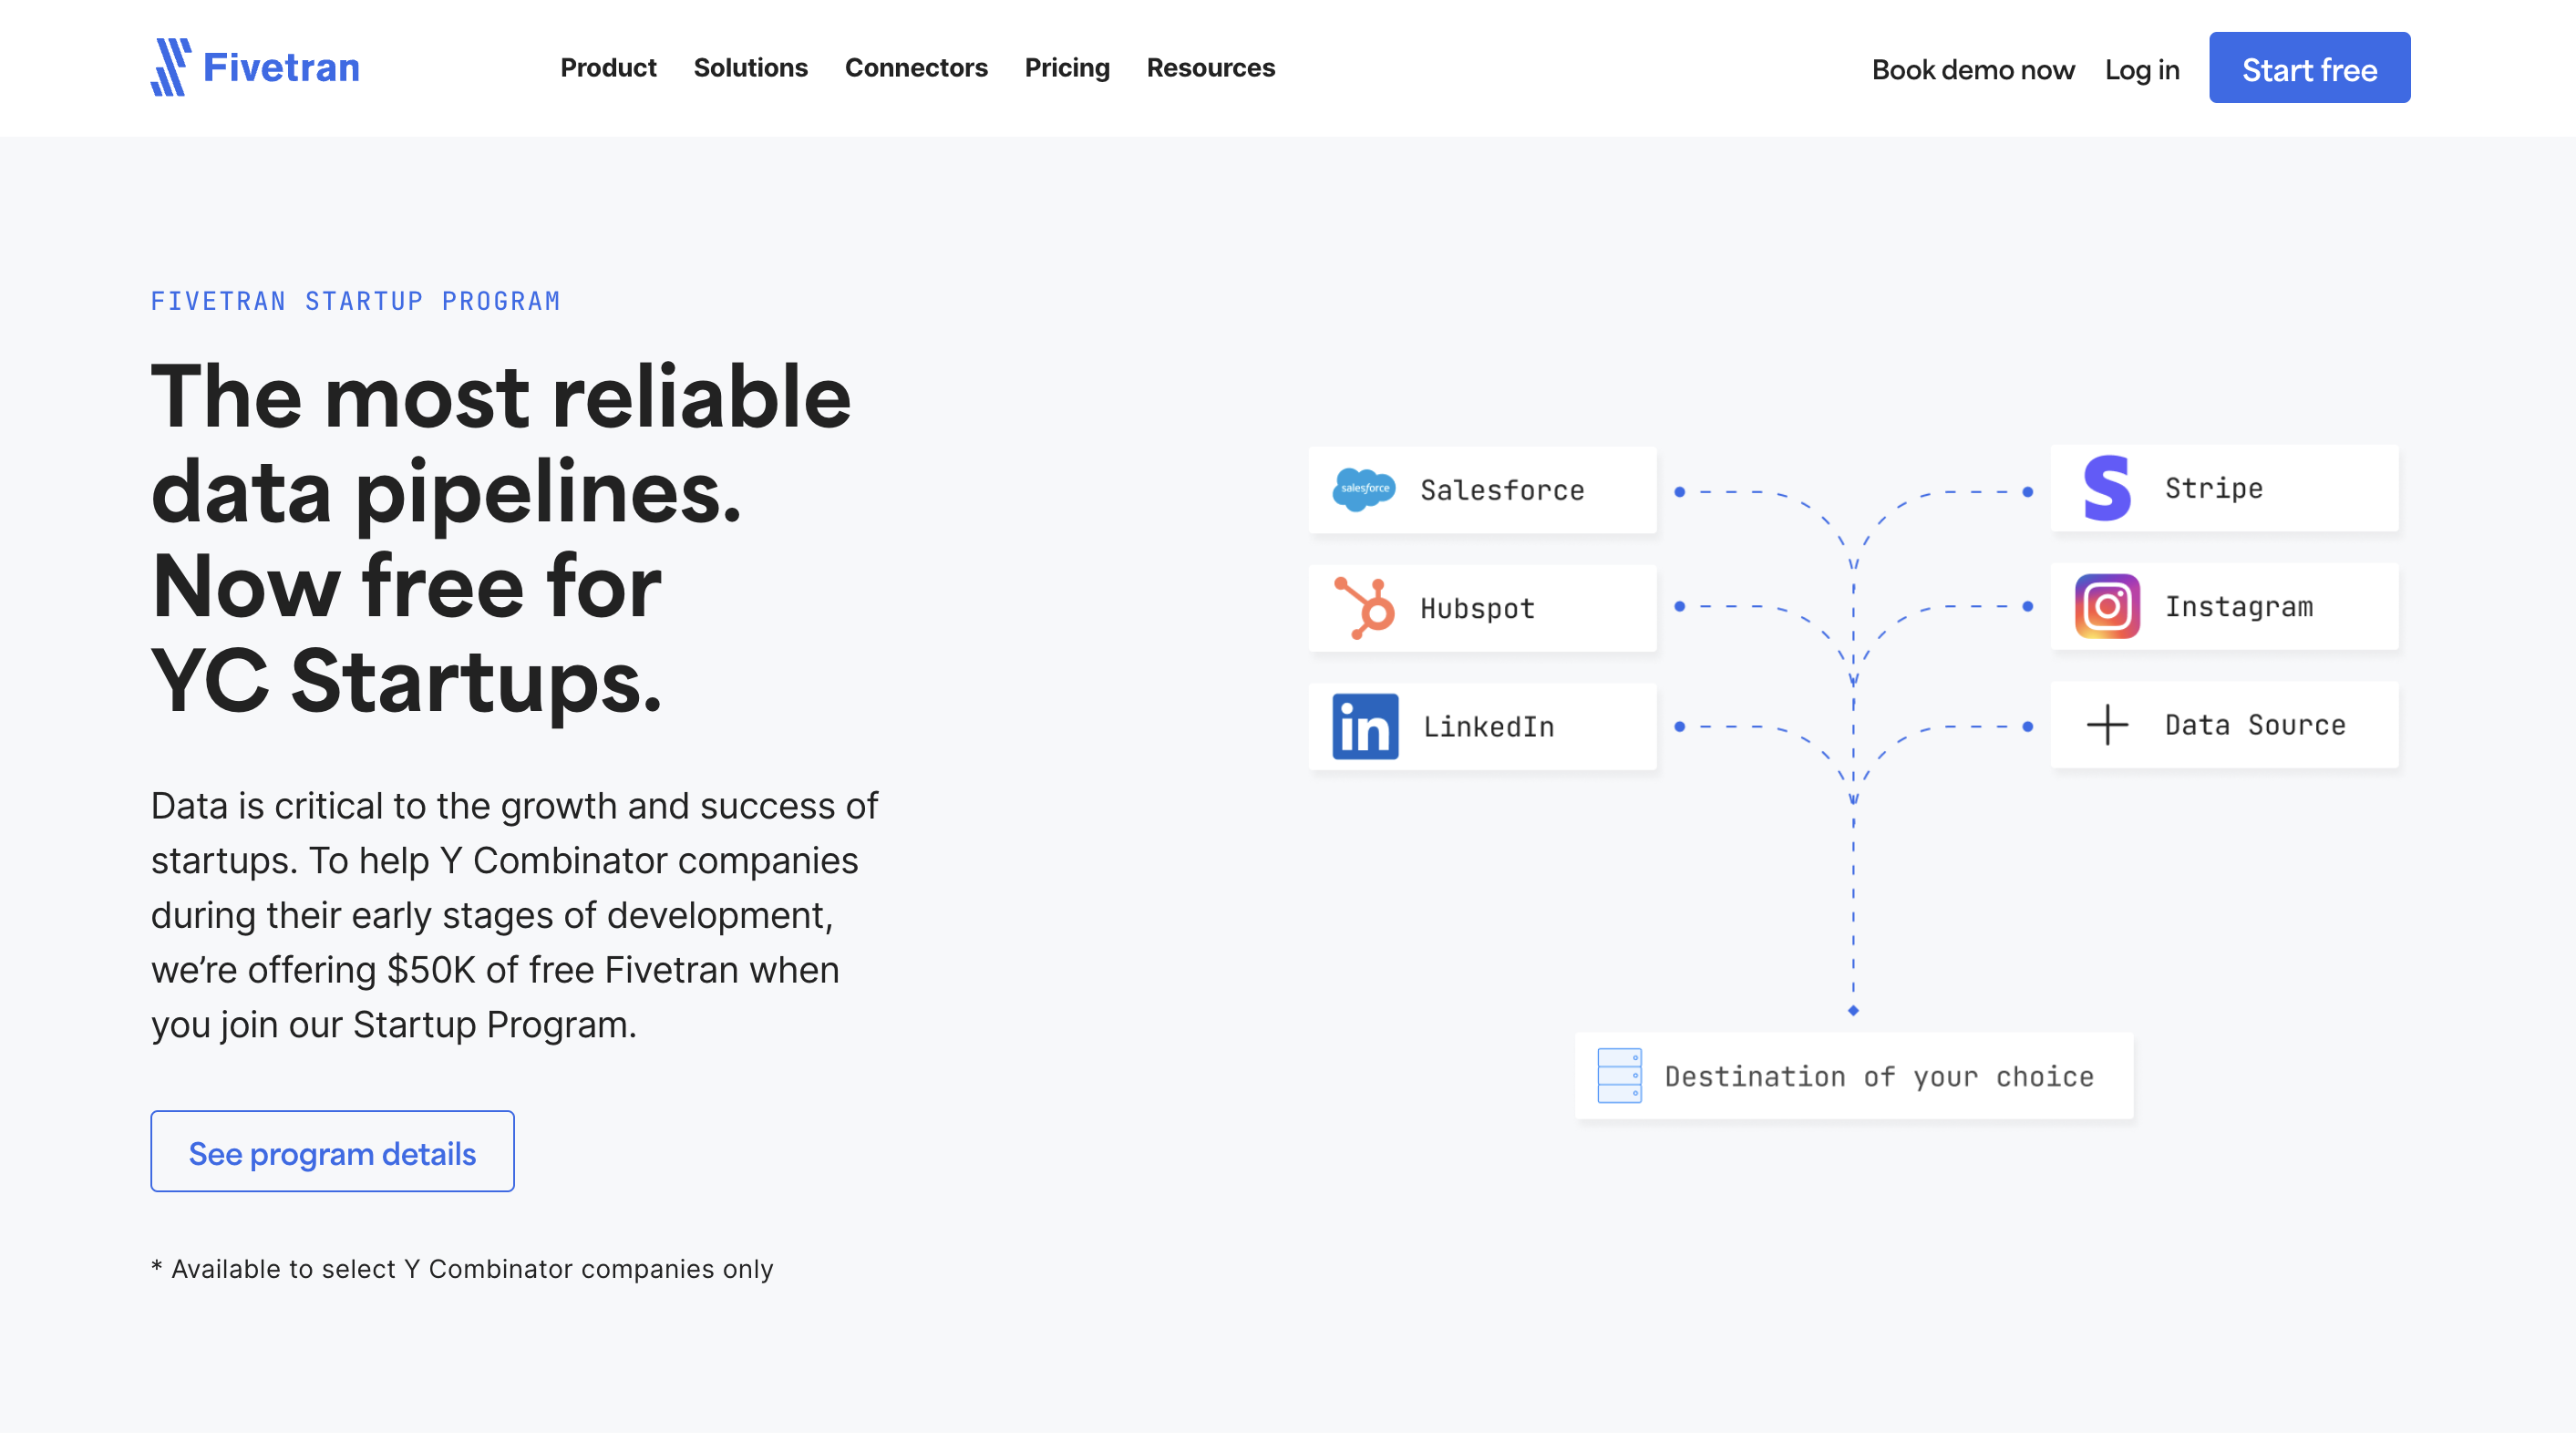Click Destination of your choice text
The height and width of the screenshot is (1442, 2576).
tap(1878, 1076)
